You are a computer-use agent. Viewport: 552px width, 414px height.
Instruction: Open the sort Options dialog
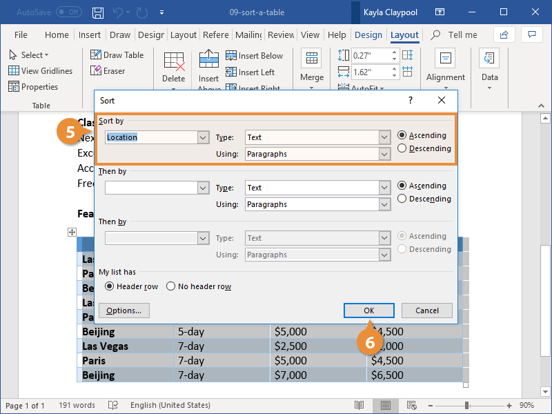[124, 310]
